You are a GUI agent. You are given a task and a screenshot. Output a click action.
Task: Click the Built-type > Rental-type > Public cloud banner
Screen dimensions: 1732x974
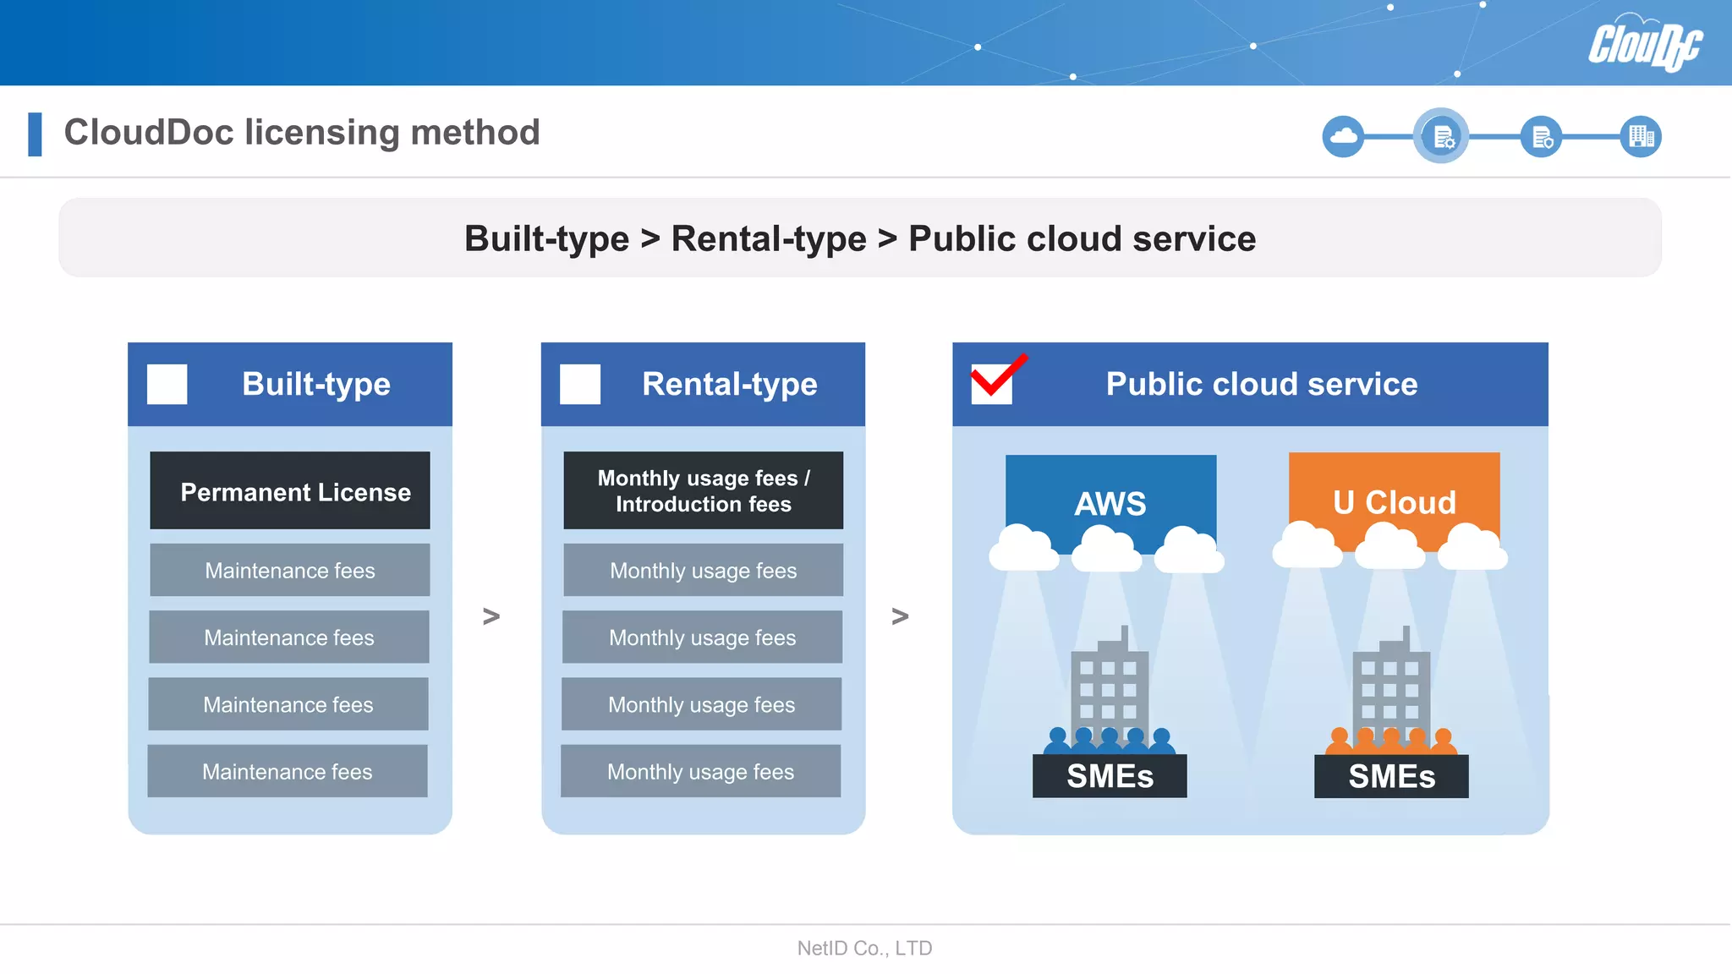[x=860, y=238]
